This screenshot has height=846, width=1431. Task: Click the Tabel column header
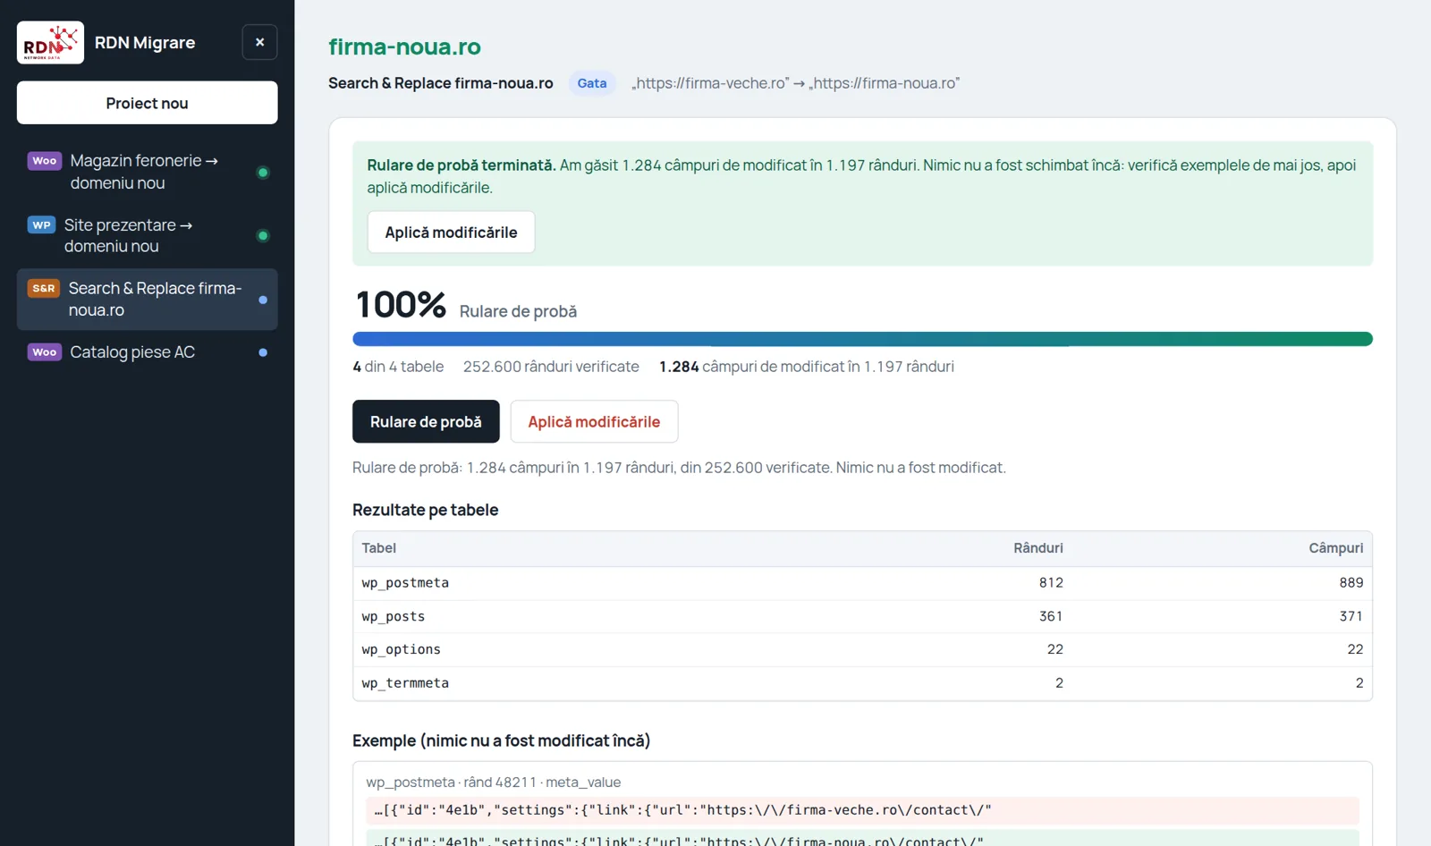coord(379,548)
